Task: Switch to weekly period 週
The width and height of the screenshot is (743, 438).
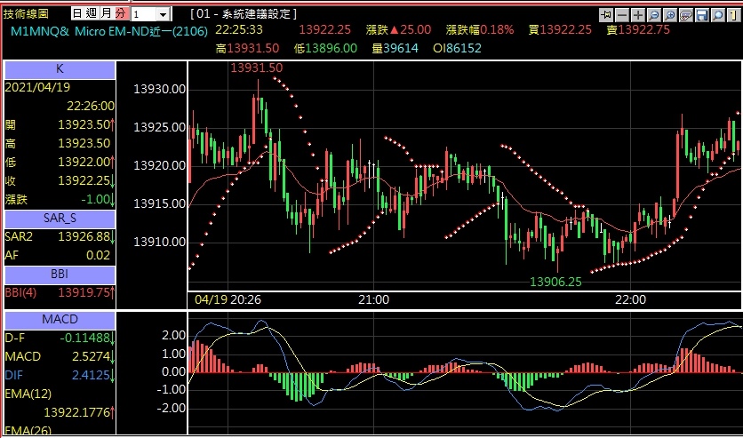Action: click(x=92, y=13)
